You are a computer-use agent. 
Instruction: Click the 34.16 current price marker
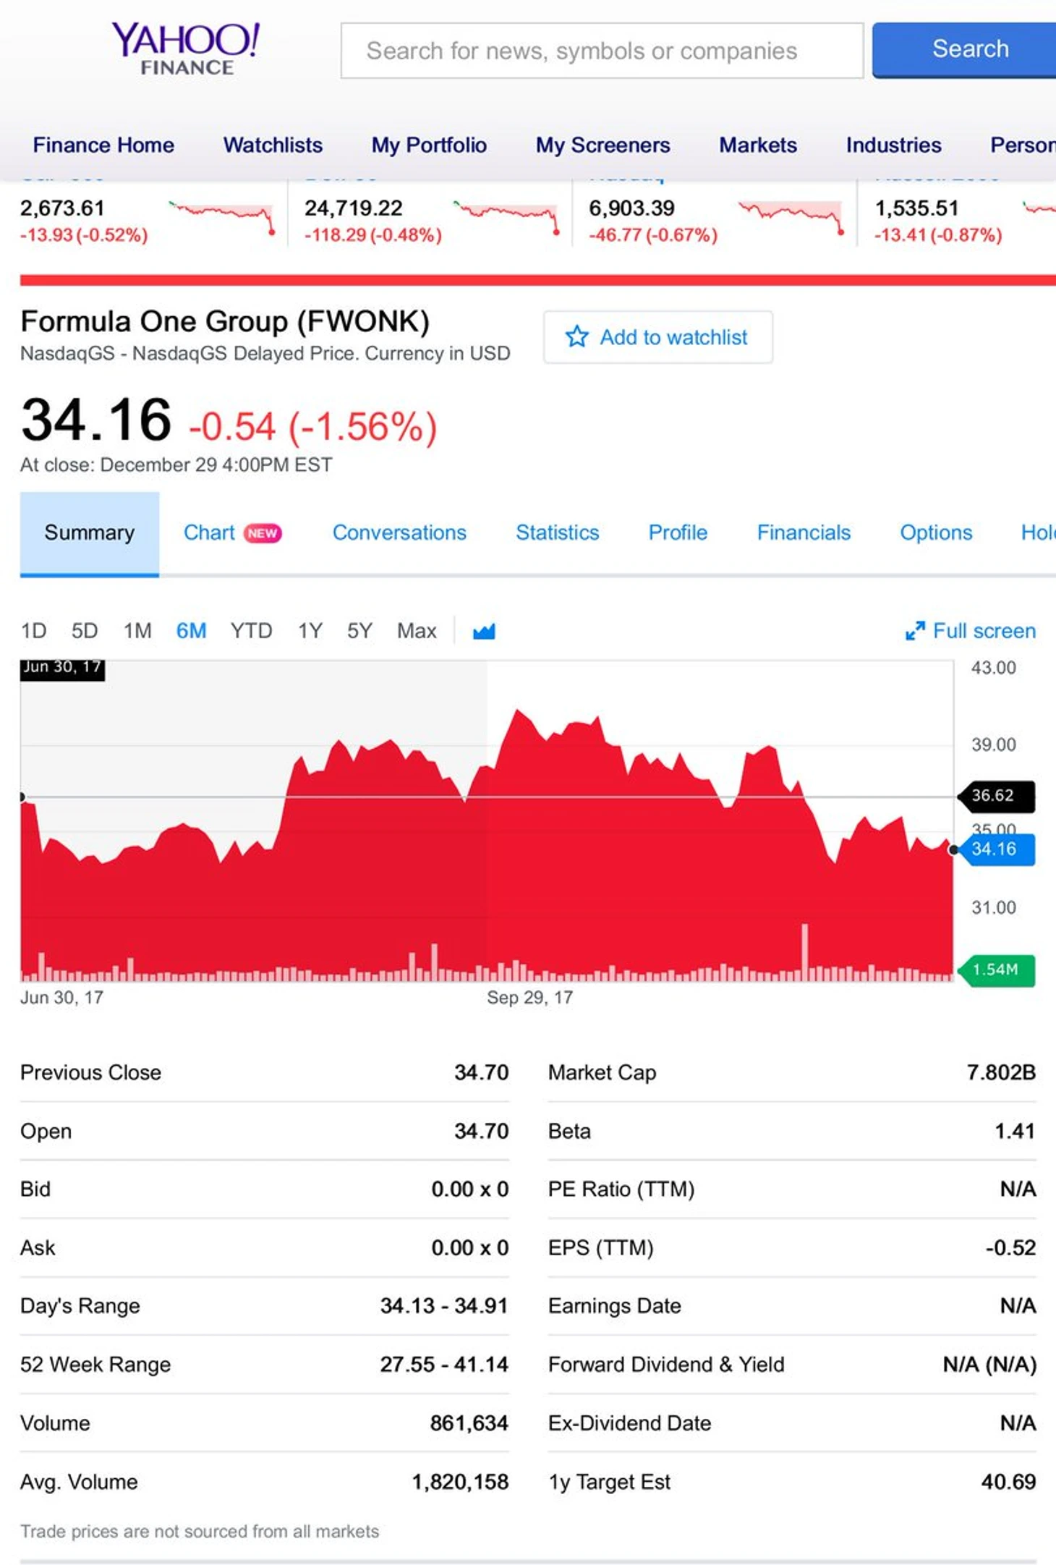995,849
